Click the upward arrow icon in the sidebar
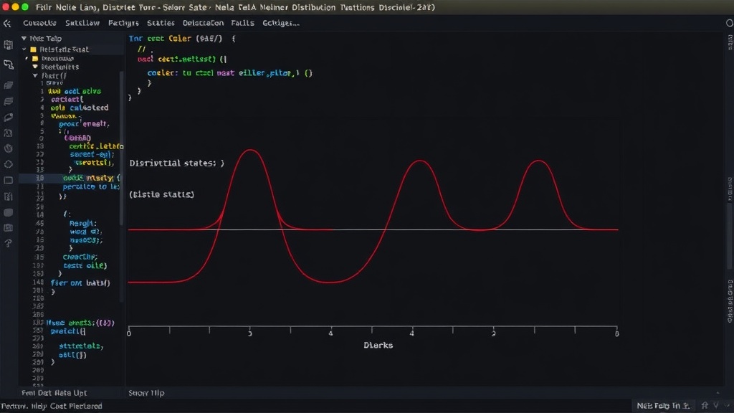Image resolution: width=734 pixels, height=413 pixels. pyautogui.click(x=9, y=243)
